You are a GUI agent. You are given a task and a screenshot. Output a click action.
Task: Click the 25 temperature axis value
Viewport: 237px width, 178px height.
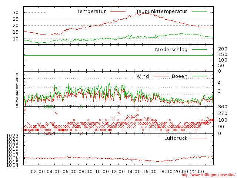click(16, 19)
